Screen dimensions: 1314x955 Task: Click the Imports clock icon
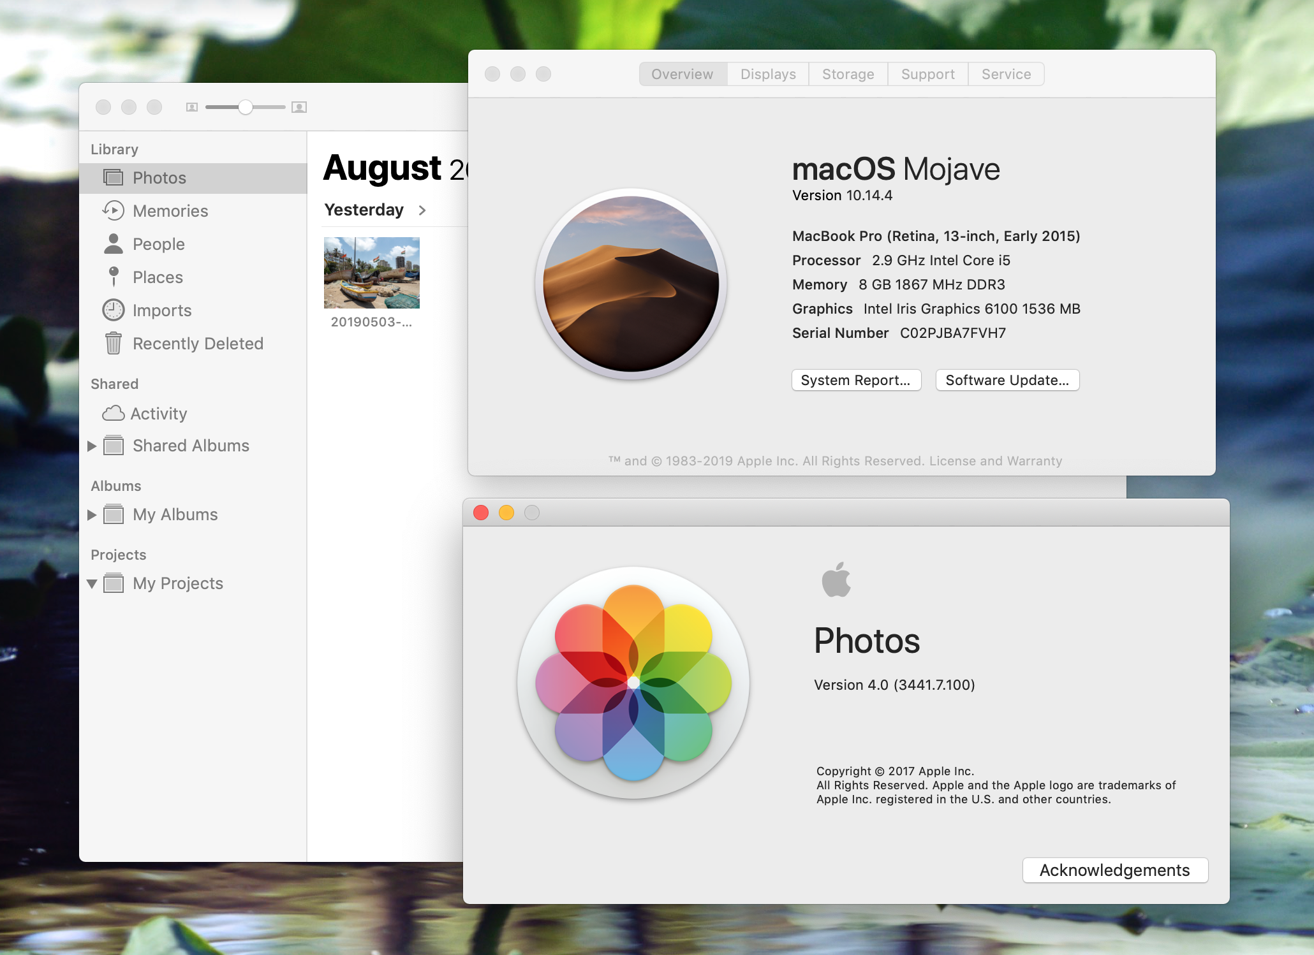click(x=114, y=310)
